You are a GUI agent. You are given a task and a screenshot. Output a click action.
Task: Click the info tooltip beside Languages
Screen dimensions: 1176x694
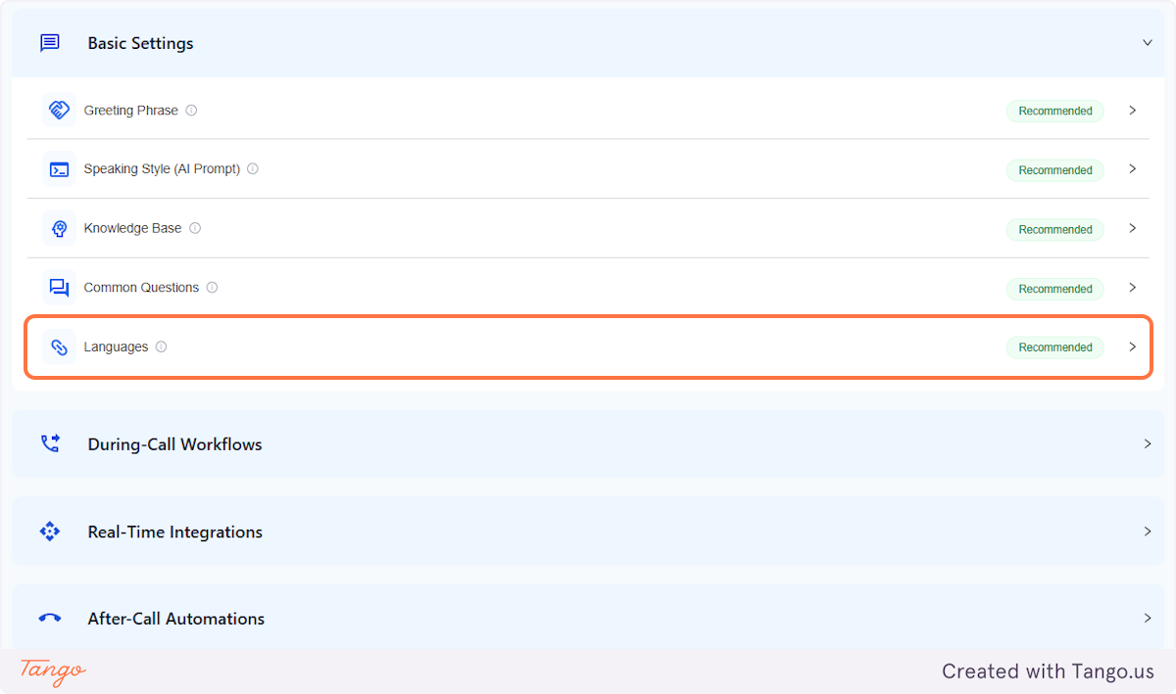pyautogui.click(x=161, y=346)
